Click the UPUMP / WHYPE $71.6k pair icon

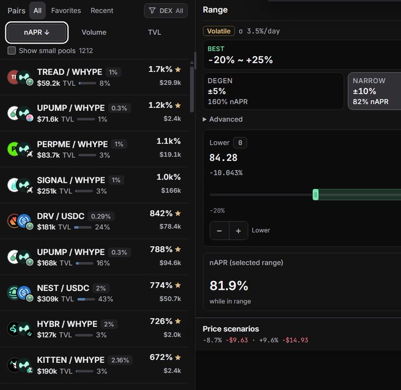[20, 114]
